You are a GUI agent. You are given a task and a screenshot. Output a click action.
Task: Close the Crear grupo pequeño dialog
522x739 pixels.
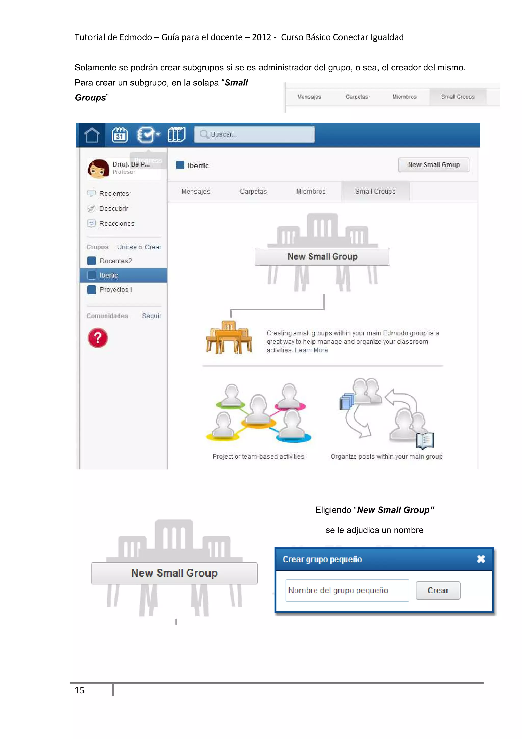point(481,559)
